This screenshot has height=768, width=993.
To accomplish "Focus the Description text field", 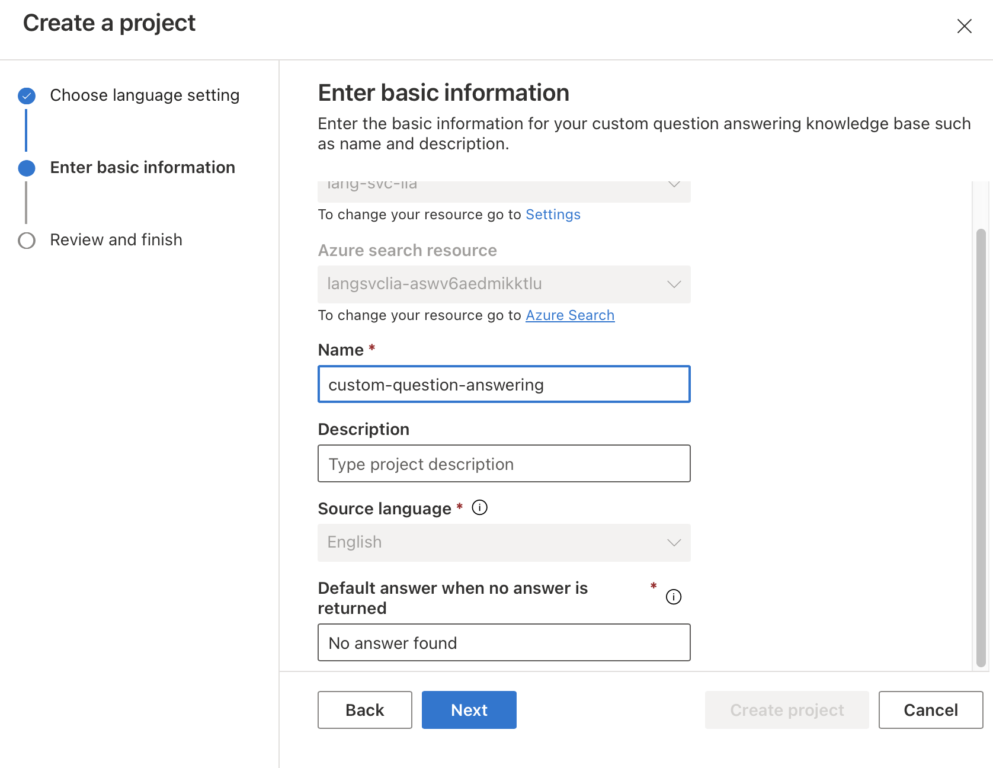I will tap(504, 463).
